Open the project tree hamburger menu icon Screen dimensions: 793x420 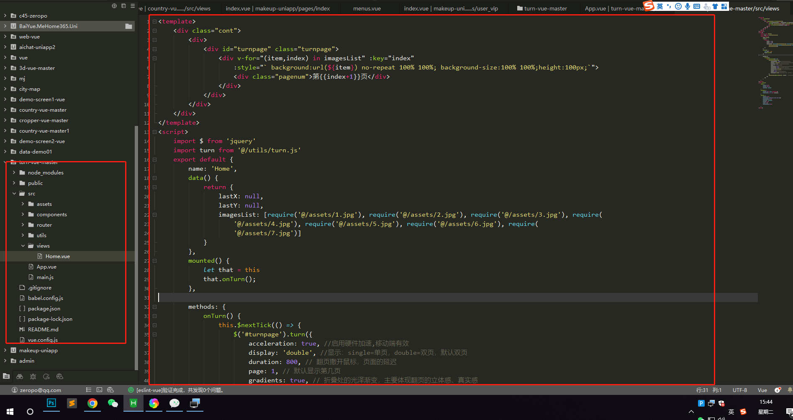coord(133,6)
